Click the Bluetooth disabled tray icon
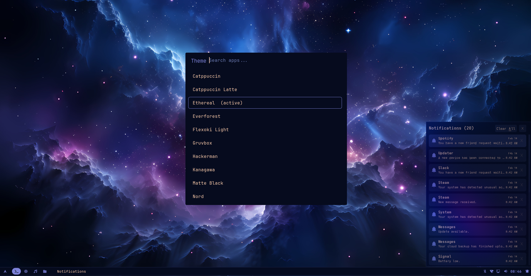The image size is (531, 276). [x=485, y=271]
